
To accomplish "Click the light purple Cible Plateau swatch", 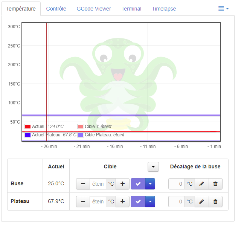I will click(x=81, y=135).
